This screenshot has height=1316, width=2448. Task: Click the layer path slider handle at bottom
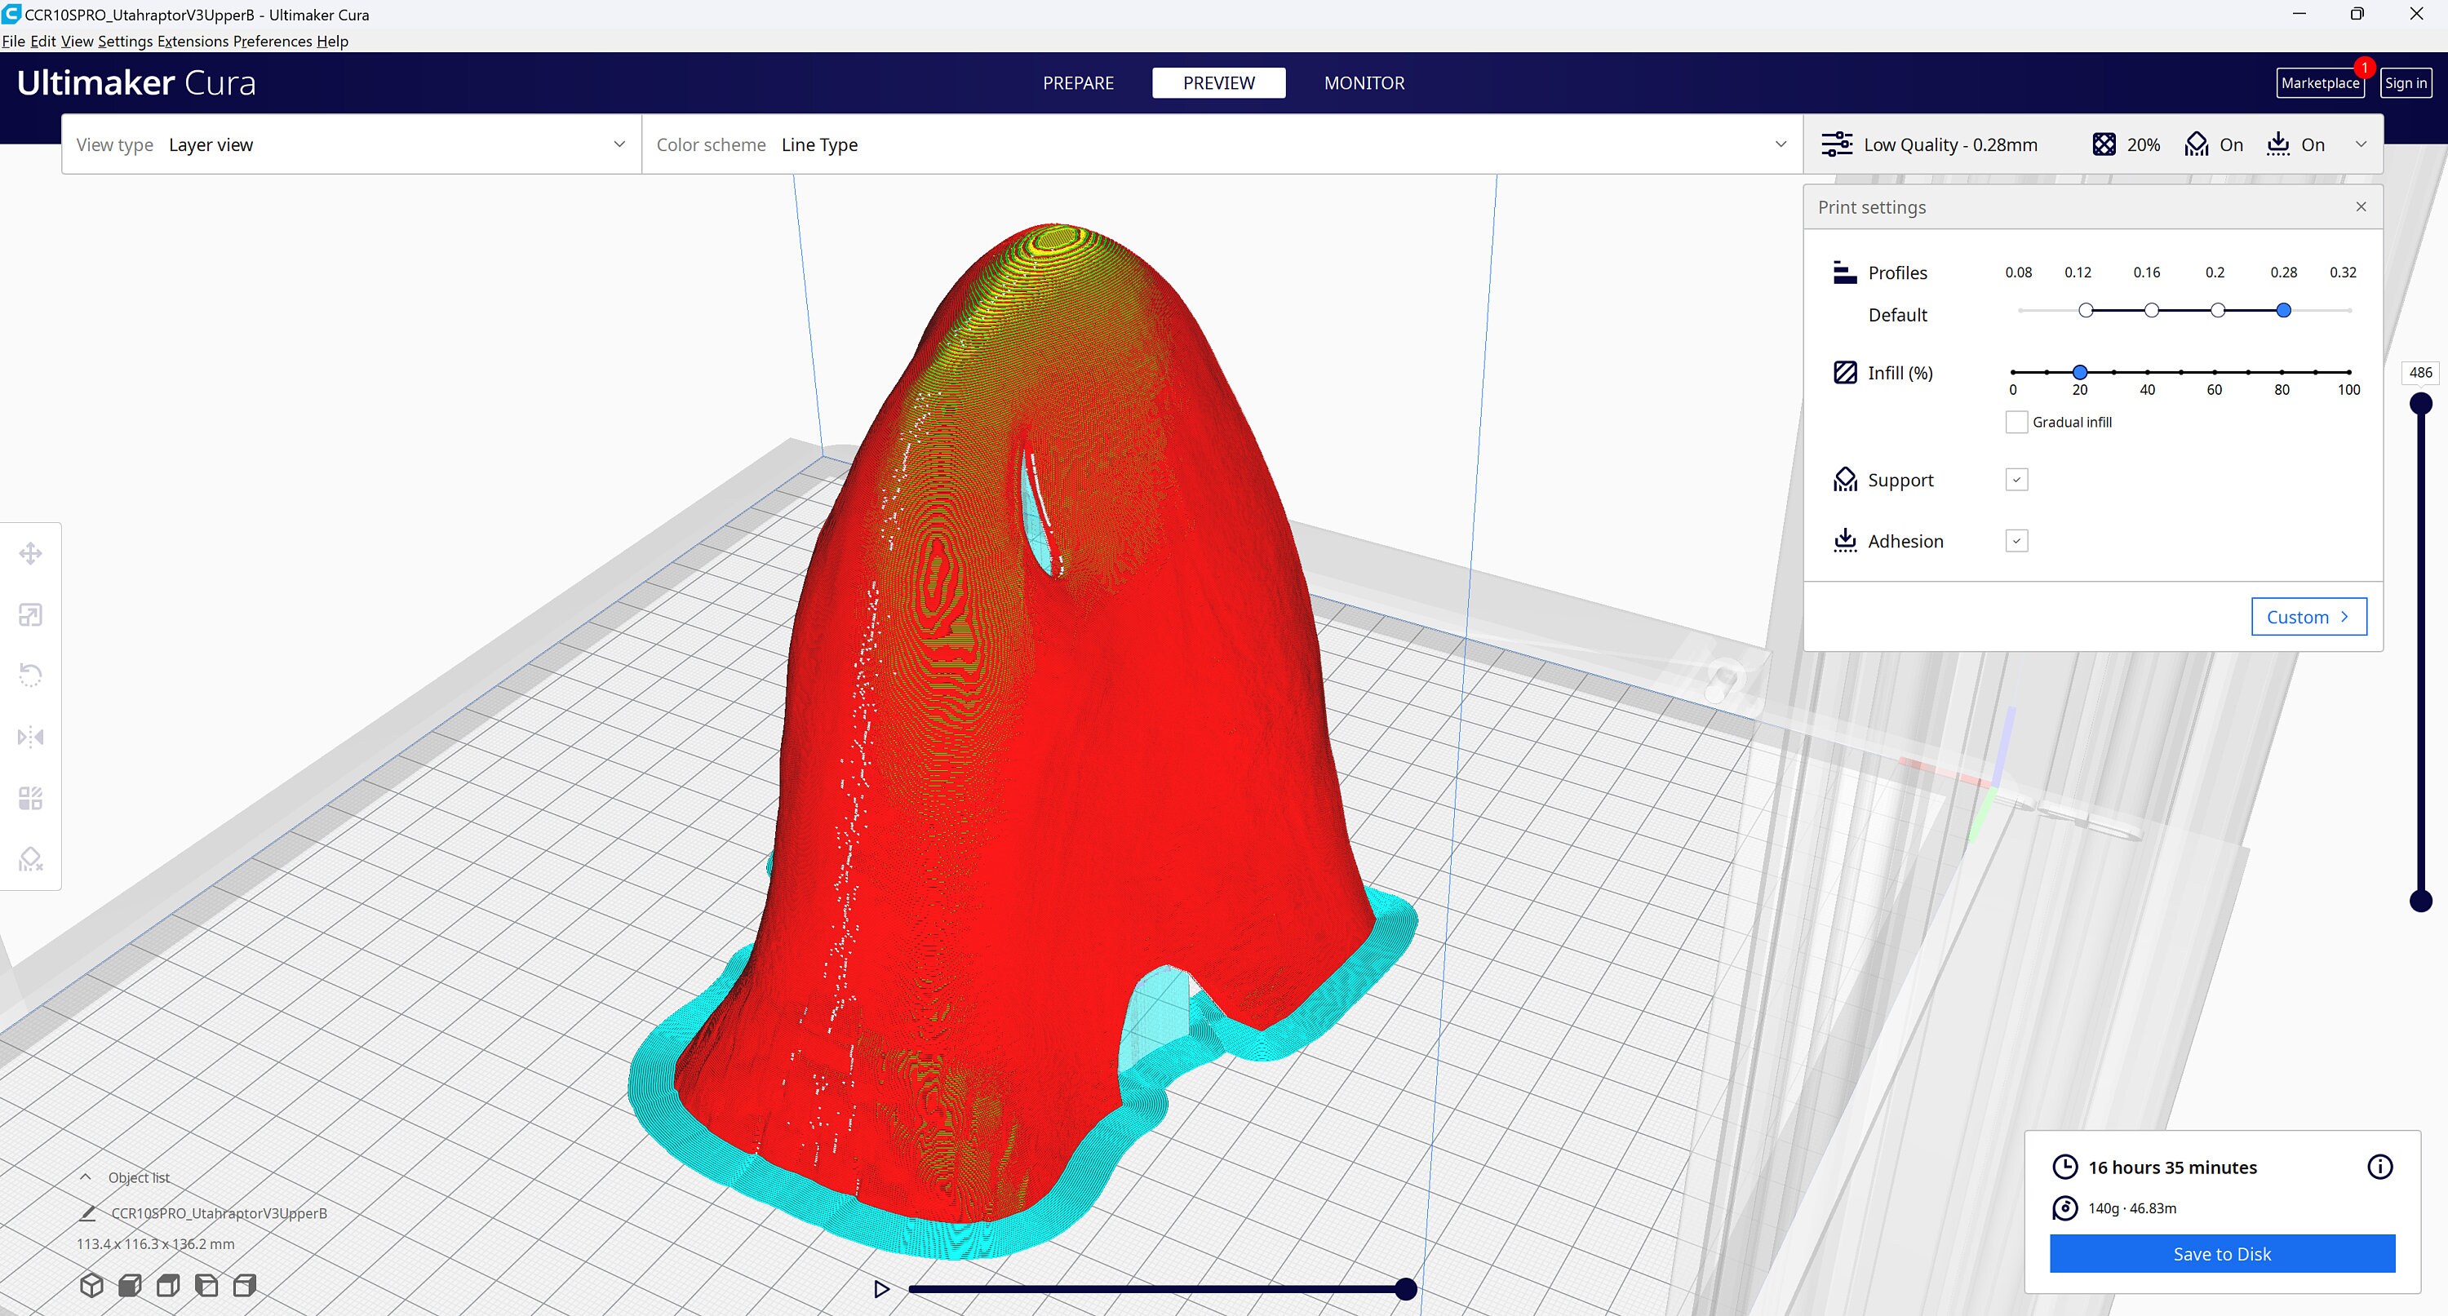tap(1405, 1289)
